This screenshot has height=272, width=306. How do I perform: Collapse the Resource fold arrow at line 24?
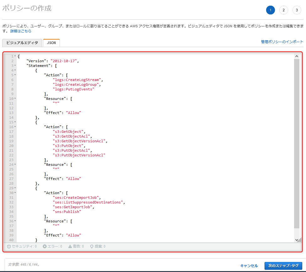point(15,164)
